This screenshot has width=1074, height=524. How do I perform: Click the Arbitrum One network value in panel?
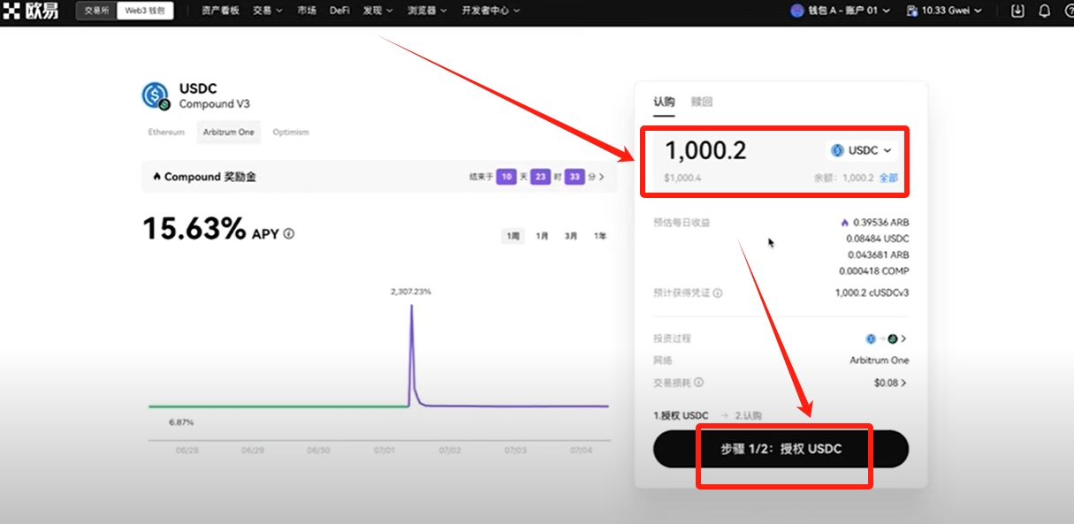(880, 361)
